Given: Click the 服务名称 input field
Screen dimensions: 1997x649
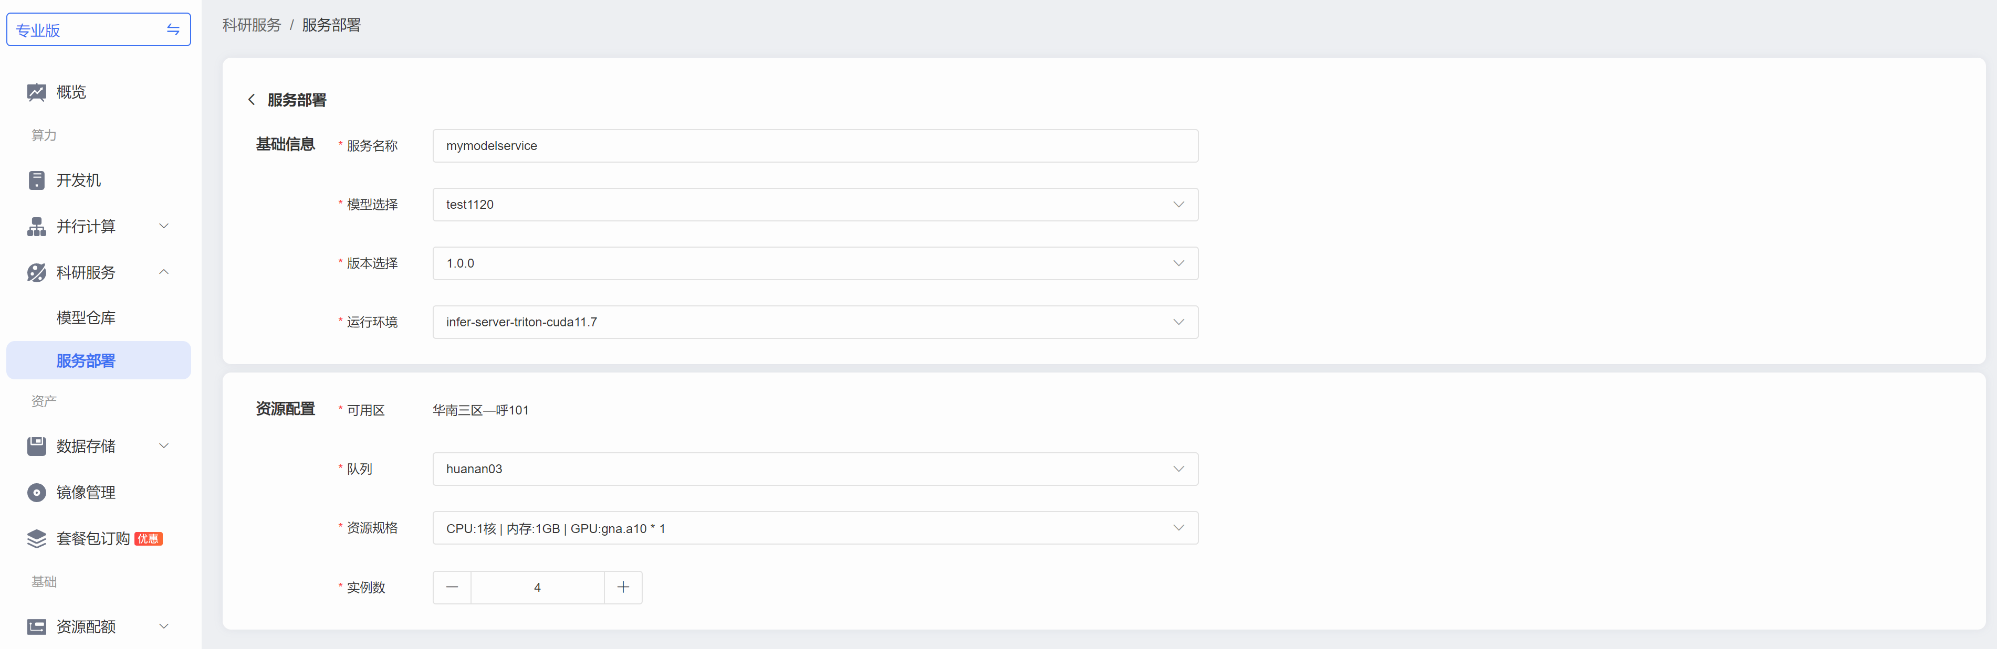Looking at the screenshot, I should pos(815,146).
